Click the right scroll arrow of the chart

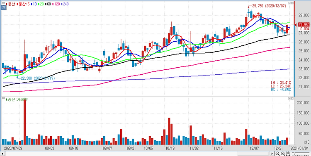pyautogui.click(x=272, y=154)
